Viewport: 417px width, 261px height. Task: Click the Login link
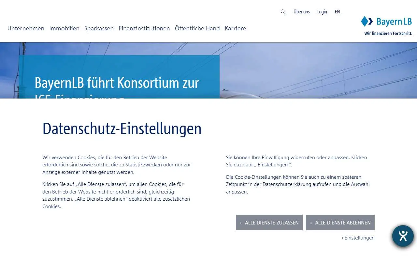[x=322, y=12]
